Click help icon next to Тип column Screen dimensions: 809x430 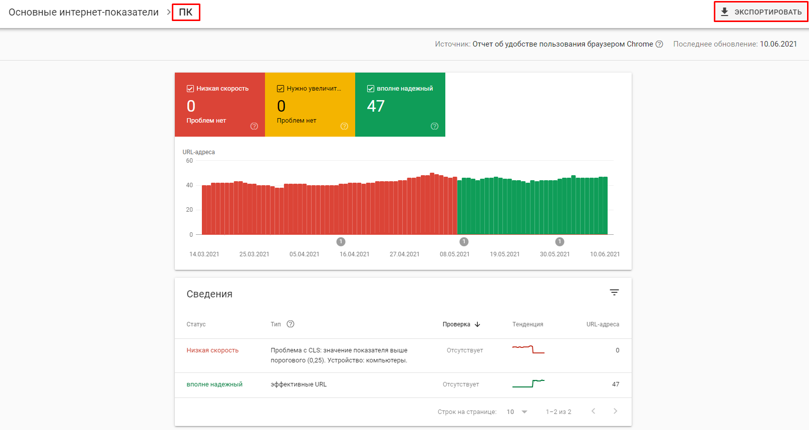[x=291, y=324]
